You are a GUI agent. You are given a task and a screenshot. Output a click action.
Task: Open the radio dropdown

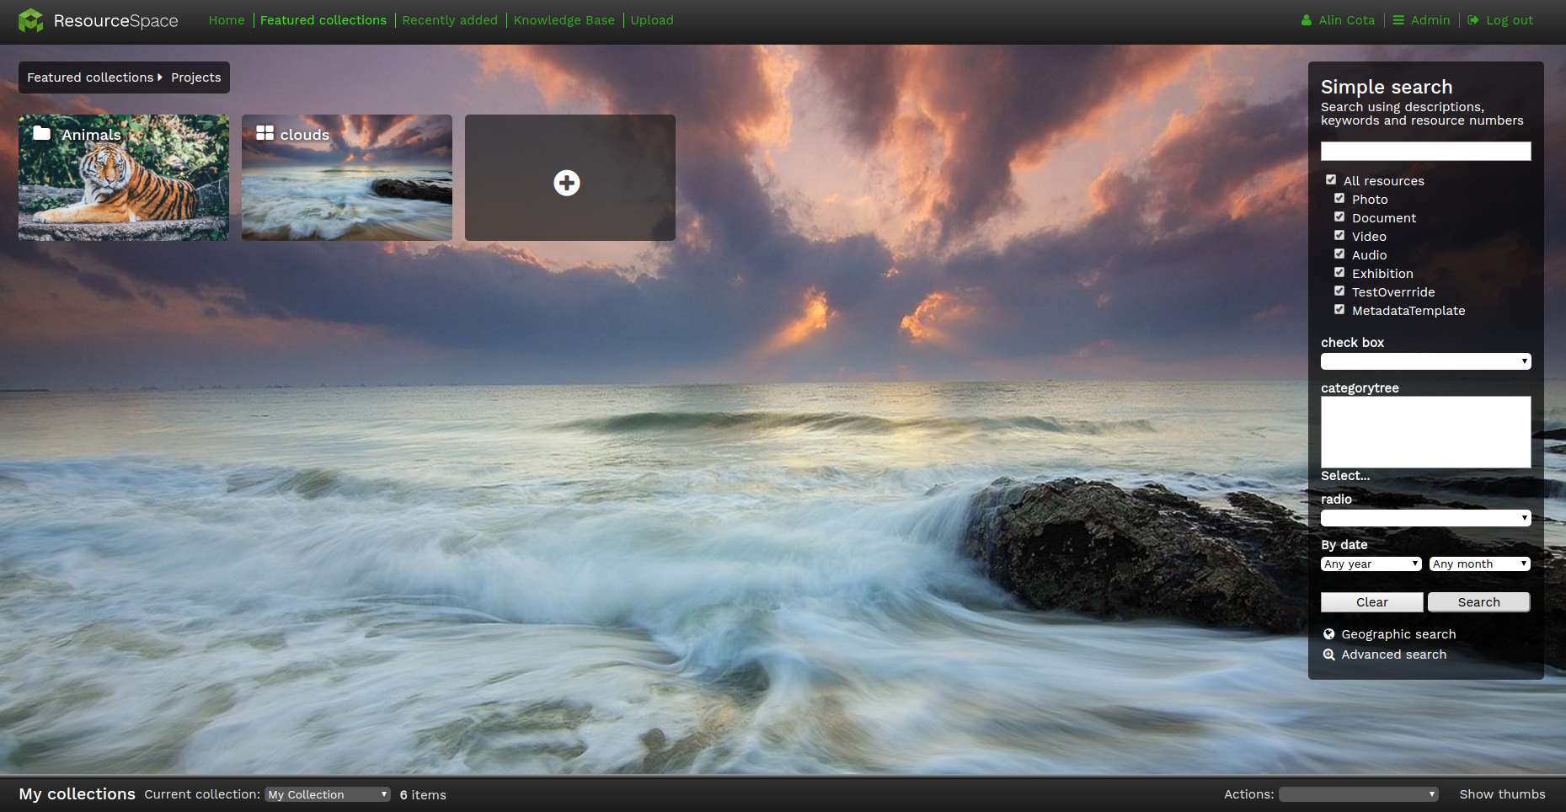point(1425,518)
